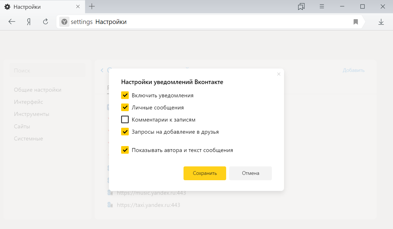The height and width of the screenshot is (229, 393).
Task: Open Интерфейс section
Action: 29,102
